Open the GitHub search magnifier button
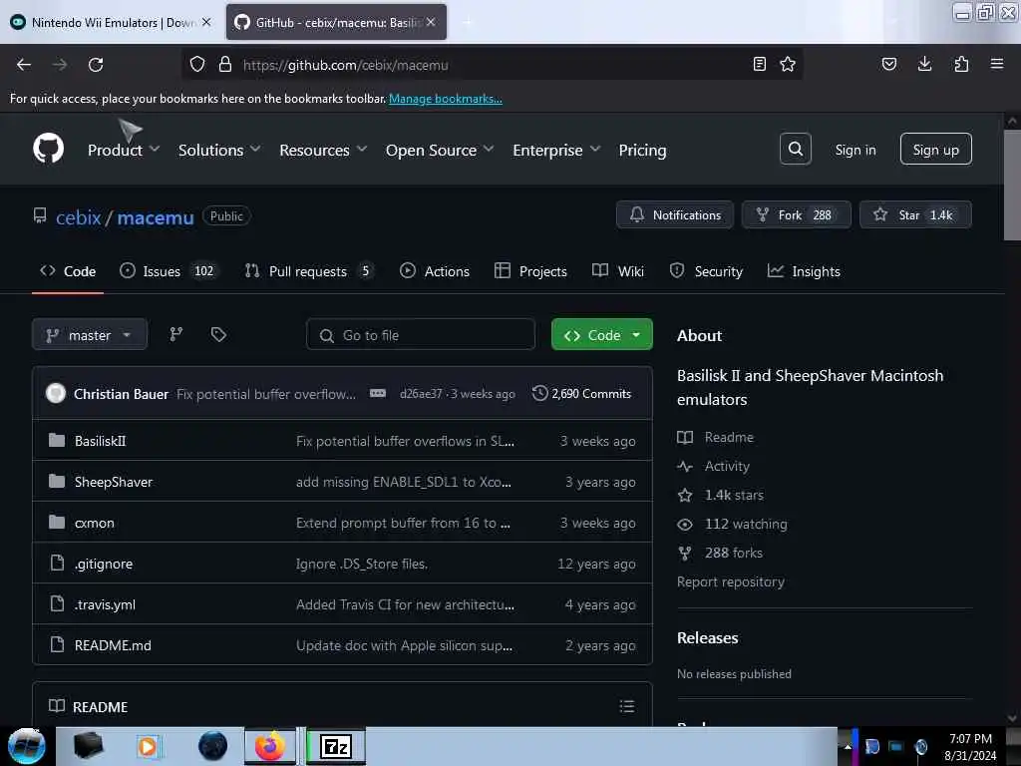 point(795,150)
